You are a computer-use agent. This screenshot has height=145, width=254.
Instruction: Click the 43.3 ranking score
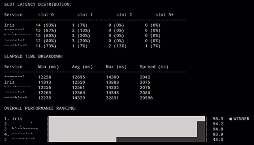(218, 140)
